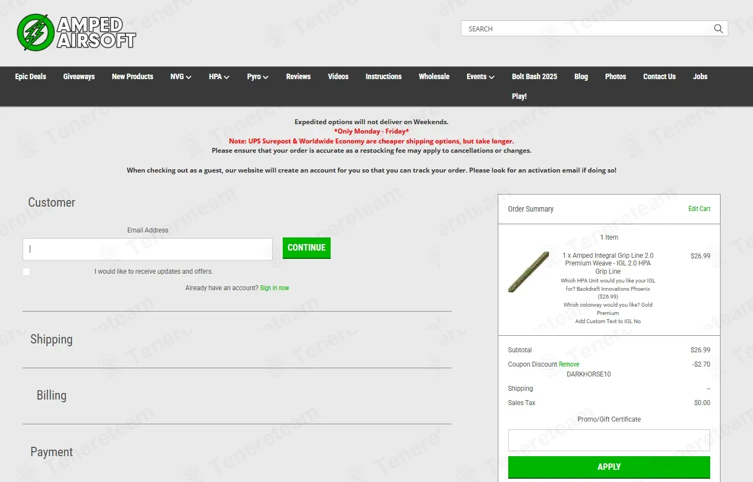Open Bolt Bash 2025 page
The height and width of the screenshot is (482, 753).
pyautogui.click(x=534, y=76)
